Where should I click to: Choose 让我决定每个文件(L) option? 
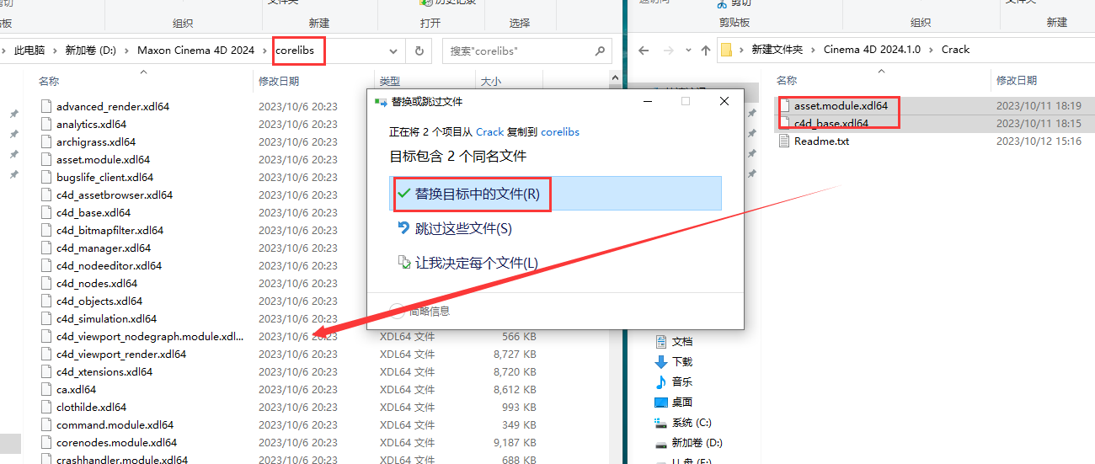(476, 264)
